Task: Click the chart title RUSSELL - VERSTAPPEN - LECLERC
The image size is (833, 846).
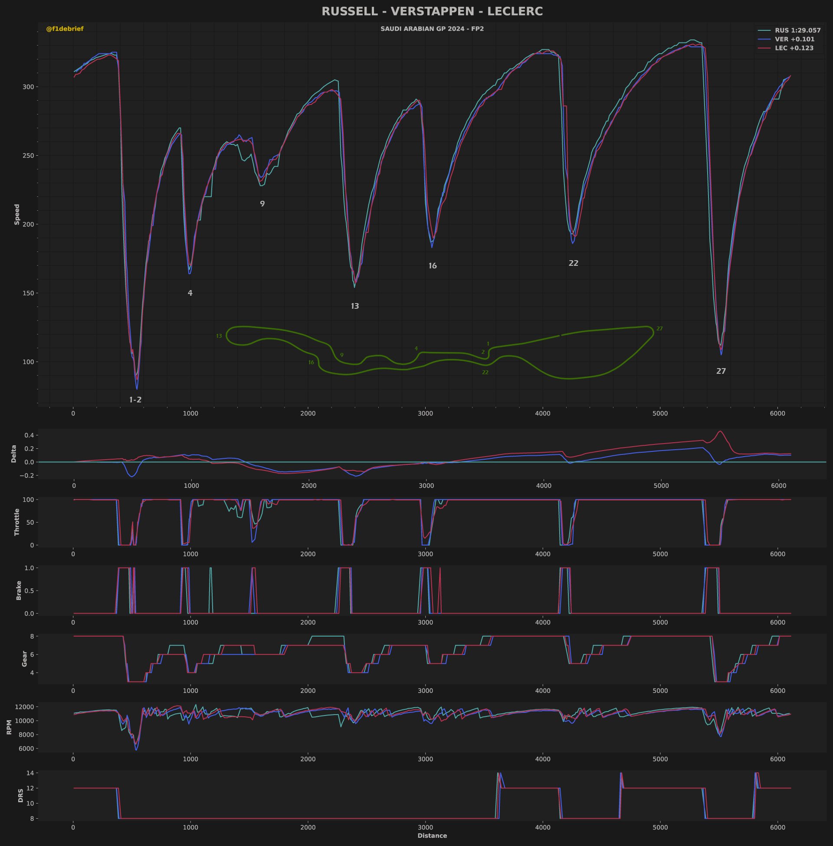Action: click(432, 11)
